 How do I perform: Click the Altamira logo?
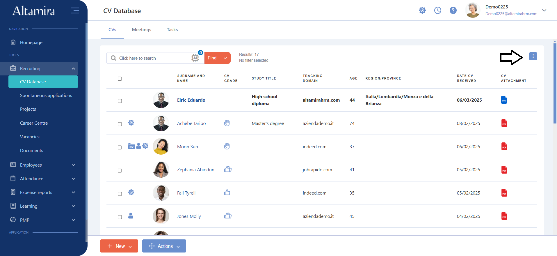point(33,11)
